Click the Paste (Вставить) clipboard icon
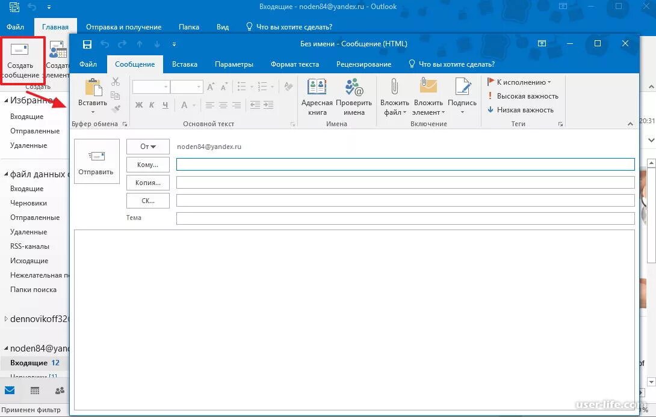This screenshot has height=417, width=656. tap(93, 88)
